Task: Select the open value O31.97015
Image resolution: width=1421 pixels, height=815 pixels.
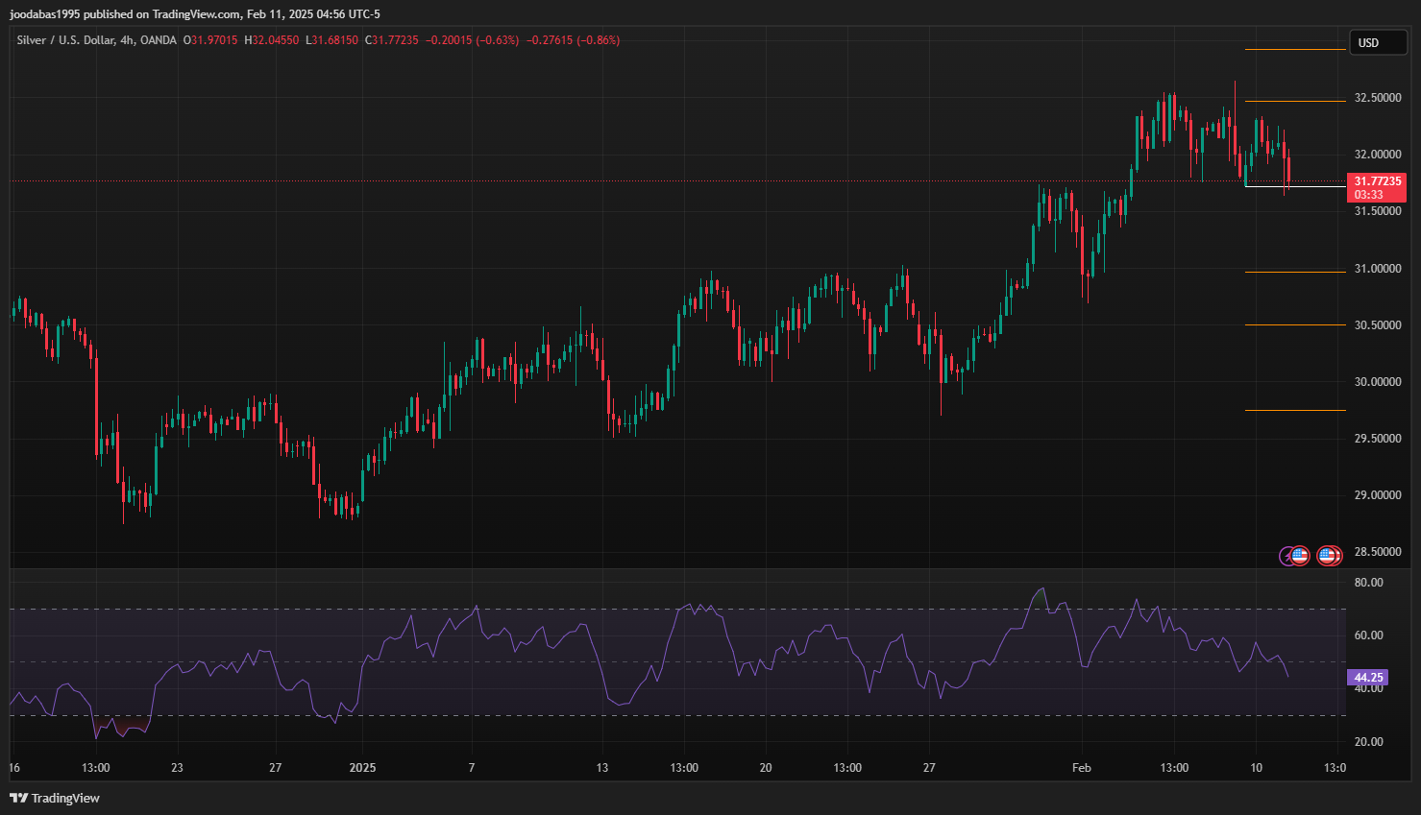Action: 211,40
